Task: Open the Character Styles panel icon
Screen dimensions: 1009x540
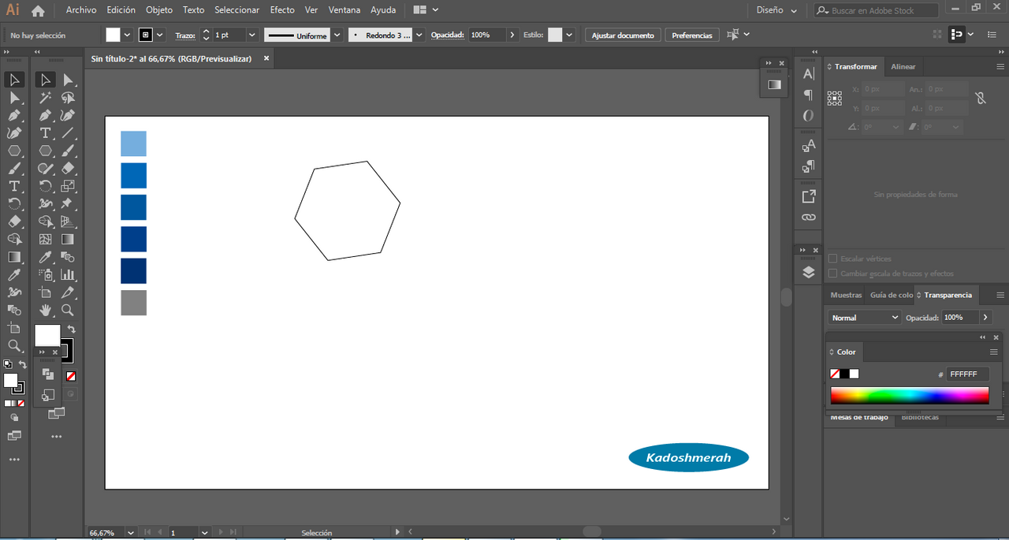Action: pos(808,146)
